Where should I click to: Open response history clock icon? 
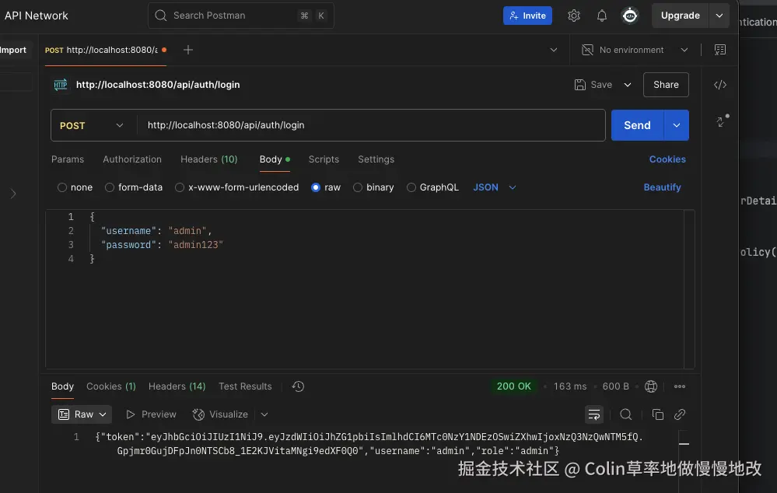click(298, 386)
